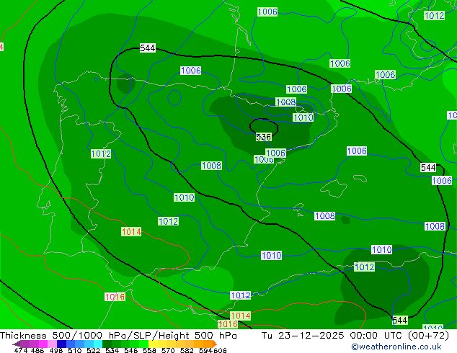Click the 1010 label beside the 536 contour
The height and width of the screenshot is (353, 457).
[x=303, y=117]
